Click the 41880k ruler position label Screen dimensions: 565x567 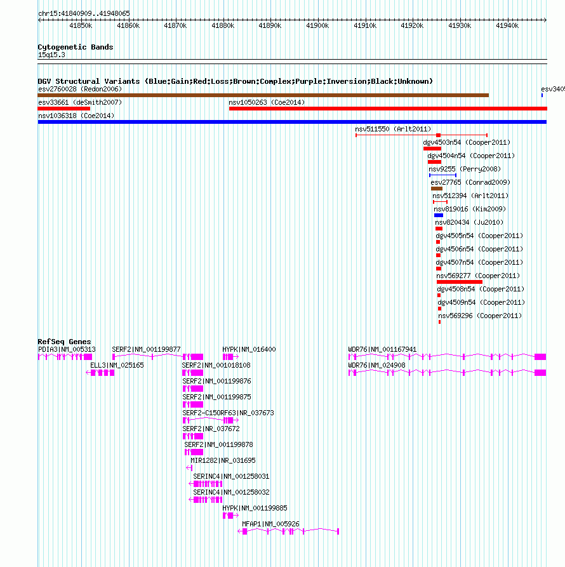[x=223, y=25]
